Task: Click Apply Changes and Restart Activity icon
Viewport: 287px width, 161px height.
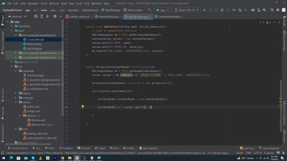Action: (x=210, y=10)
